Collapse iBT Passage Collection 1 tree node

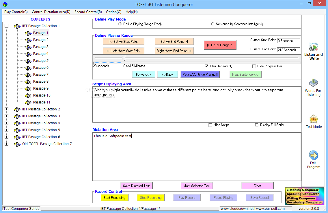point(6,26)
